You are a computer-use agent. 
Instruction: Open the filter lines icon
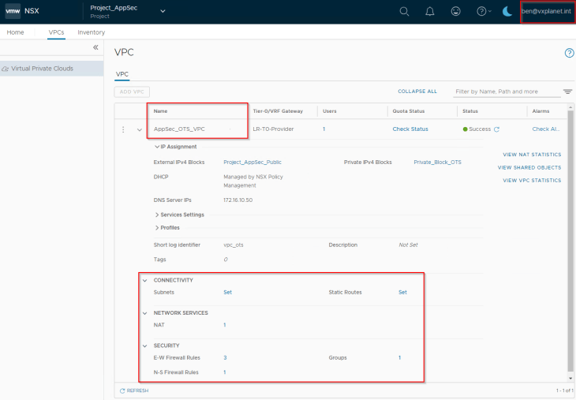pos(567,92)
